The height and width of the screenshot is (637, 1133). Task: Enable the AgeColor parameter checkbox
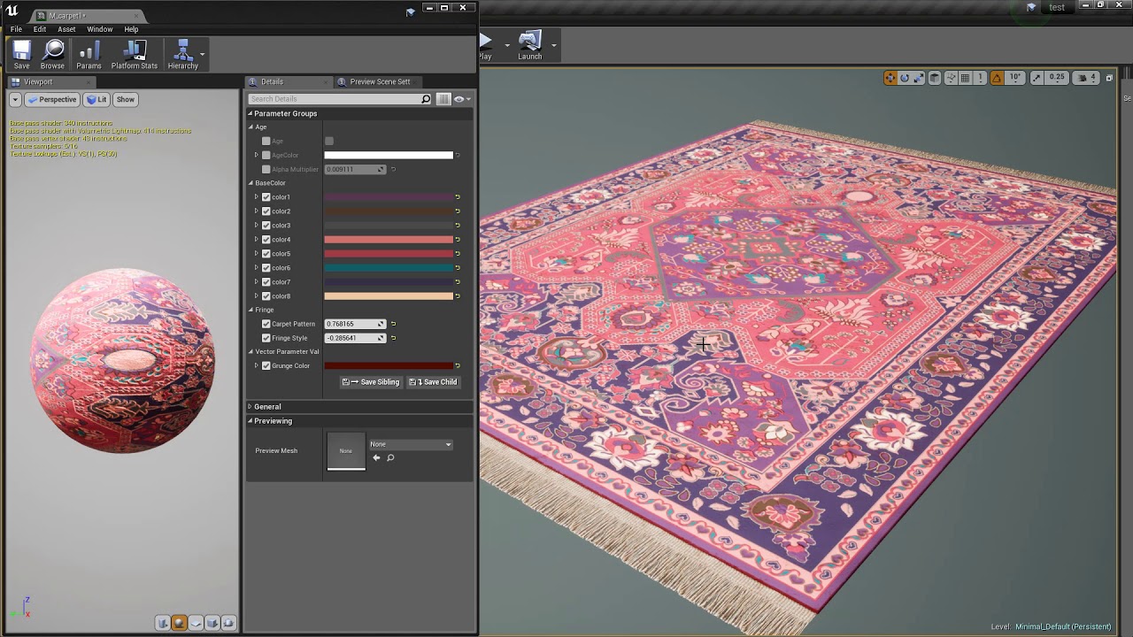pyautogui.click(x=266, y=155)
